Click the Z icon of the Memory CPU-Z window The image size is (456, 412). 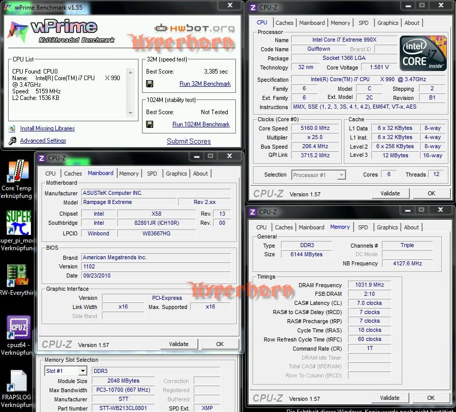tap(253, 212)
